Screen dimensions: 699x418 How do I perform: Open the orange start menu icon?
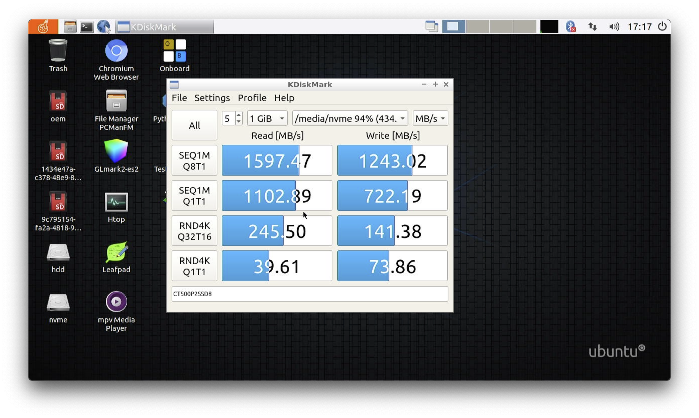pyautogui.click(x=43, y=26)
